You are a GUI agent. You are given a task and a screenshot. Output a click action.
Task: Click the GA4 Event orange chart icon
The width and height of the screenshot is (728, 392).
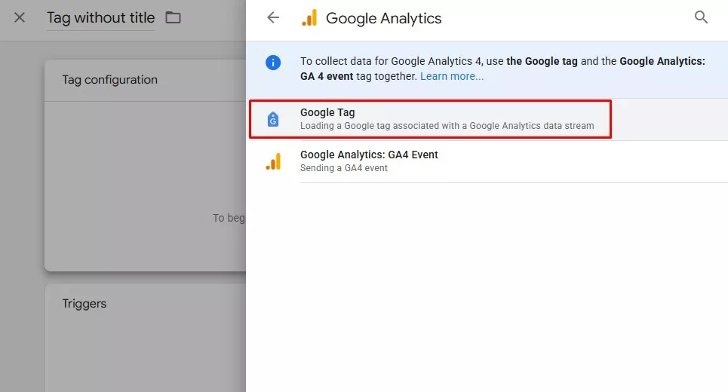point(273,161)
